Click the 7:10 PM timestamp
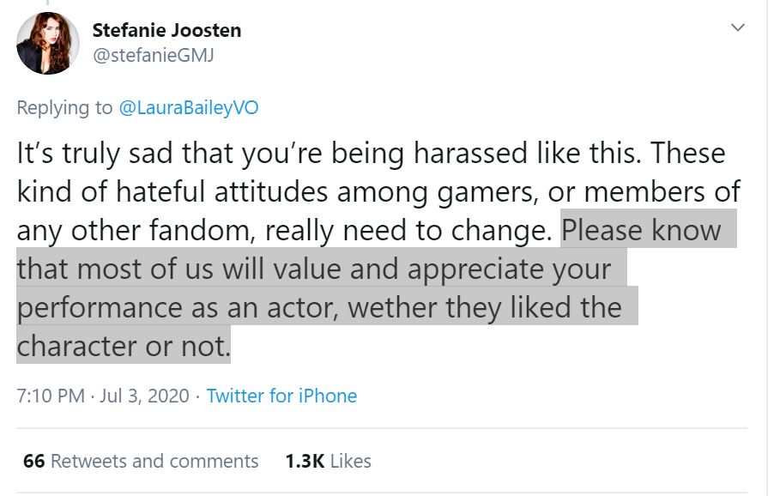The image size is (774, 496). (51, 396)
